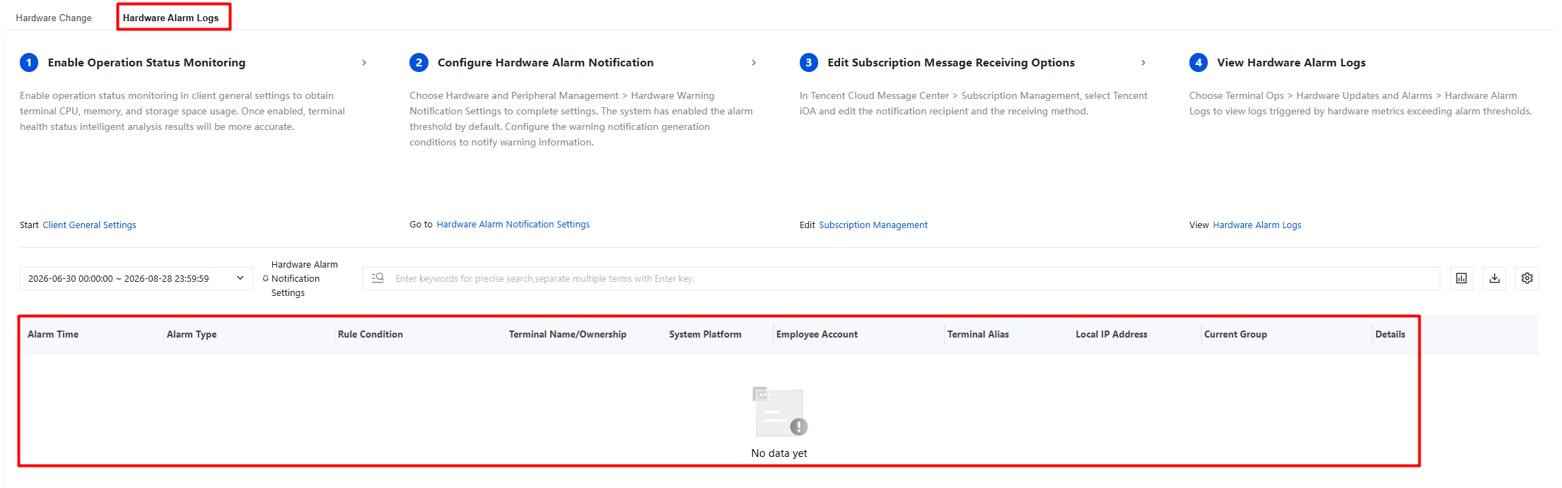
Task: Click chevron after Edit Subscription Message Receiving Options
Action: (x=1143, y=63)
